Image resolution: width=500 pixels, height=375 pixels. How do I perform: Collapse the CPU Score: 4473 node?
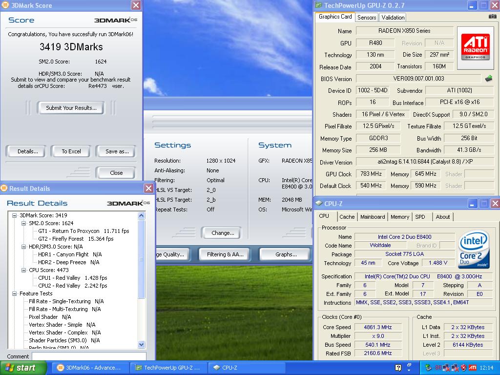point(23,270)
